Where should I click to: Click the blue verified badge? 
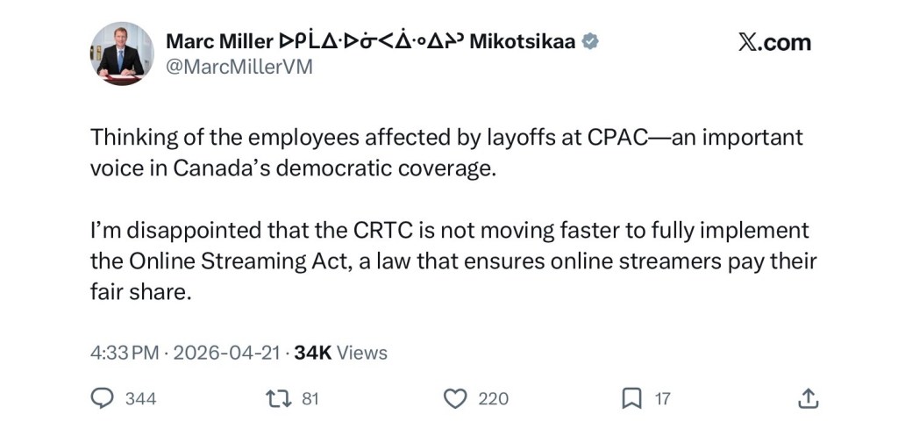pyautogui.click(x=592, y=41)
